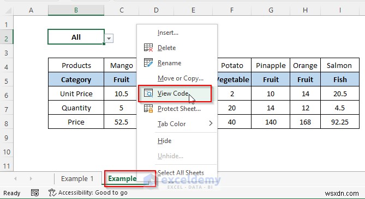
Task: Click the cell with value 20.5
Action: click(x=340, y=94)
